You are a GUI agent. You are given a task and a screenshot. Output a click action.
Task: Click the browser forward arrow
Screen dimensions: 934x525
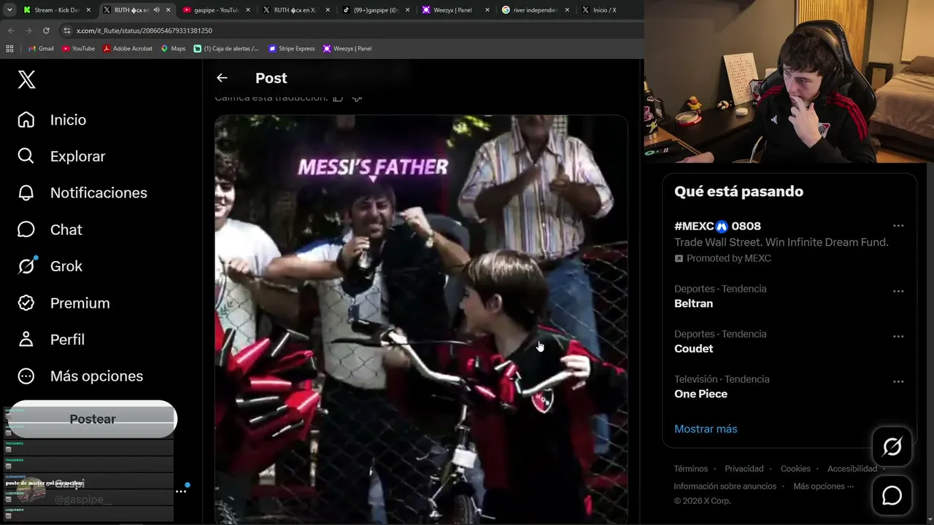[x=28, y=31]
